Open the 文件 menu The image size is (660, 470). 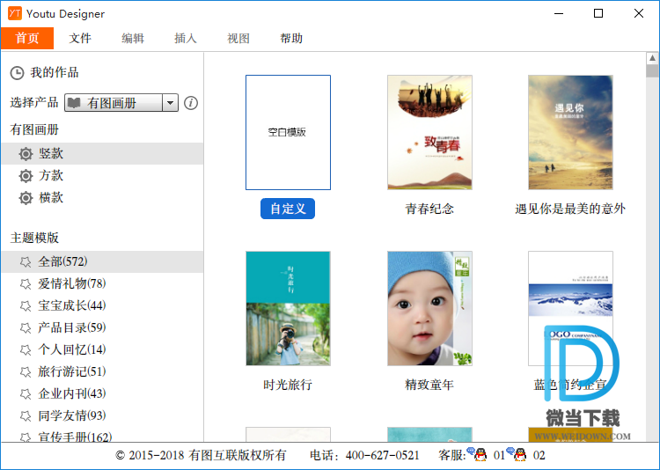tap(80, 39)
